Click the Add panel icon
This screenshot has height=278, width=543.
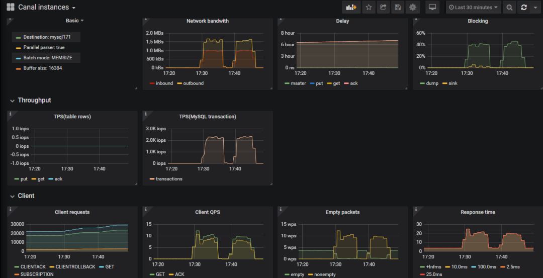point(351,7)
